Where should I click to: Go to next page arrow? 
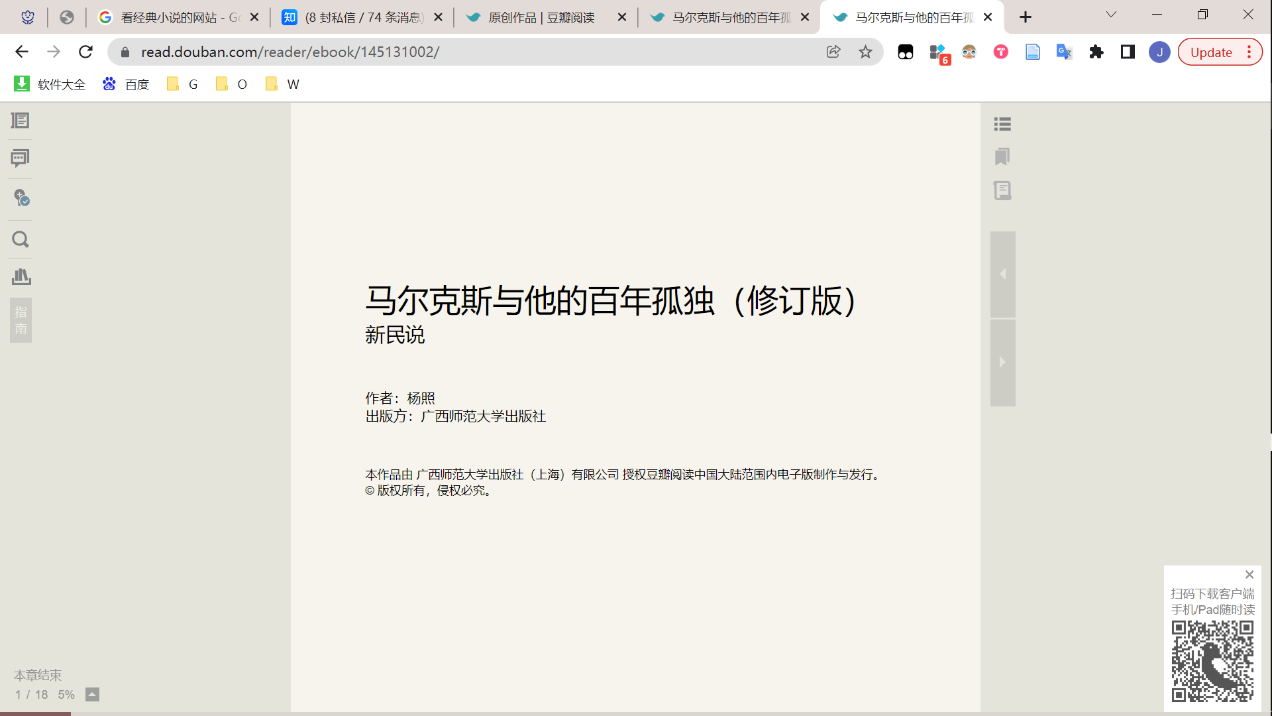pyautogui.click(x=1002, y=363)
